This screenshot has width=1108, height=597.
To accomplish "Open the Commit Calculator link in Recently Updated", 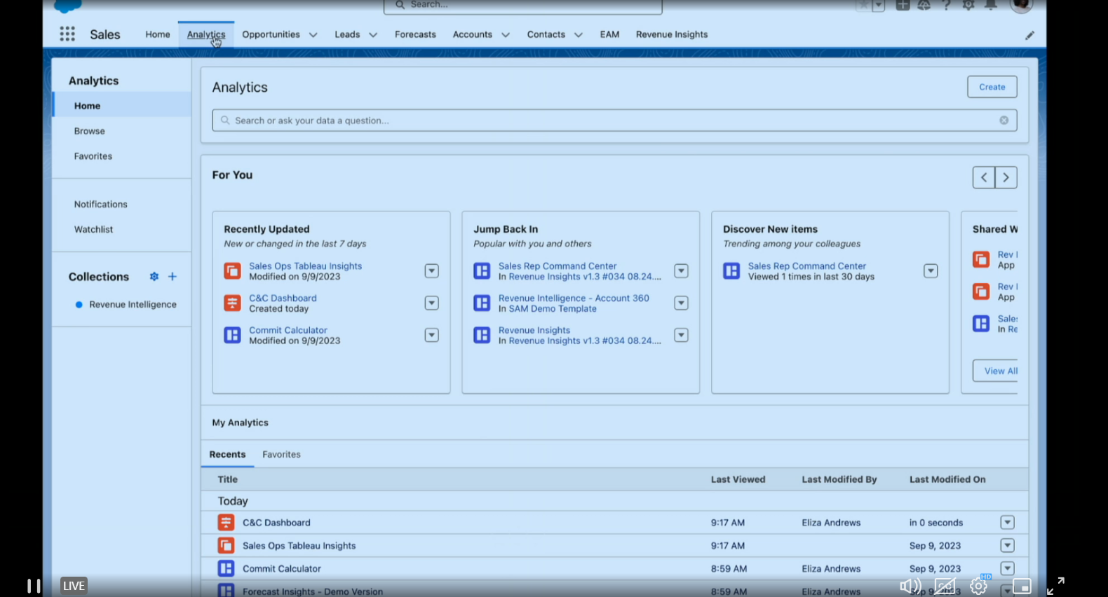I will 288,330.
